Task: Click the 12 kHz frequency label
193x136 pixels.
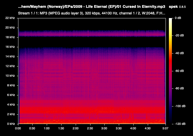Action: 10,66
